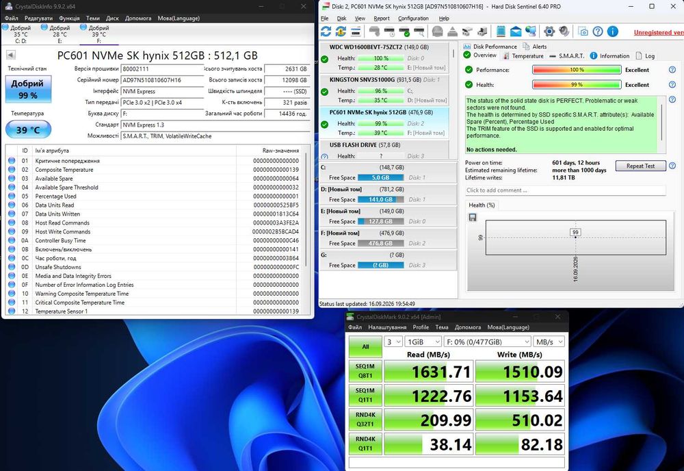Open drive dropdown F: 0% (0/477GiB)
684x471 pixels.
(487, 342)
